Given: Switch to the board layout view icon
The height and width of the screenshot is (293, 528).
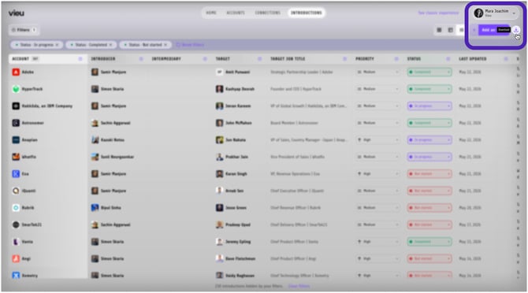Looking at the screenshot, I should click(450, 30).
